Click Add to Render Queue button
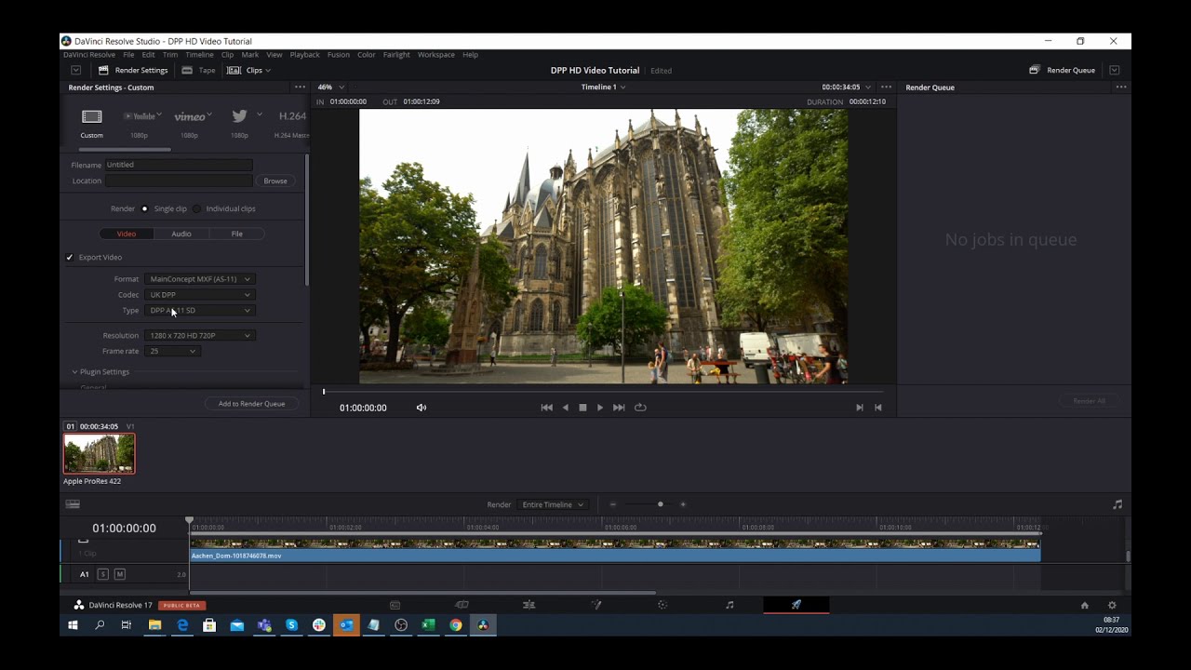 (251, 404)
